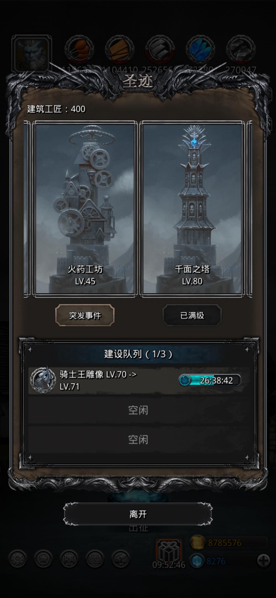Screen dimensions: 276x598
Task: Select the iron ingots resource icon
Action: [x=160, y=49]
